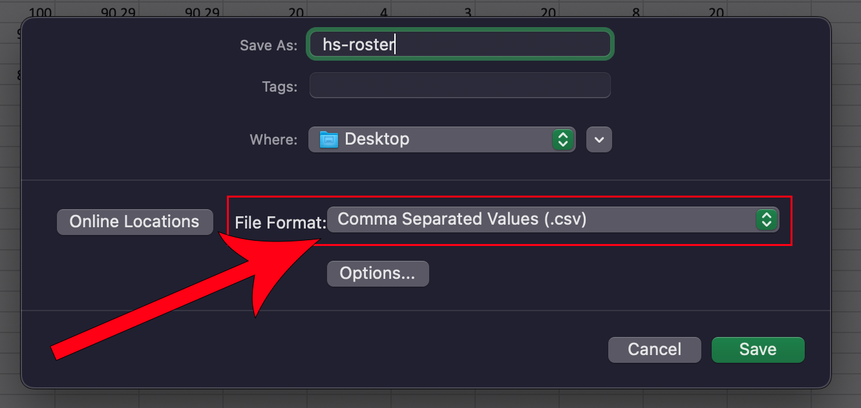Click Cancel to dismiss the save dialog
Image resolution: width=861 pixels, height=408 pixels.
click(654, 349)
